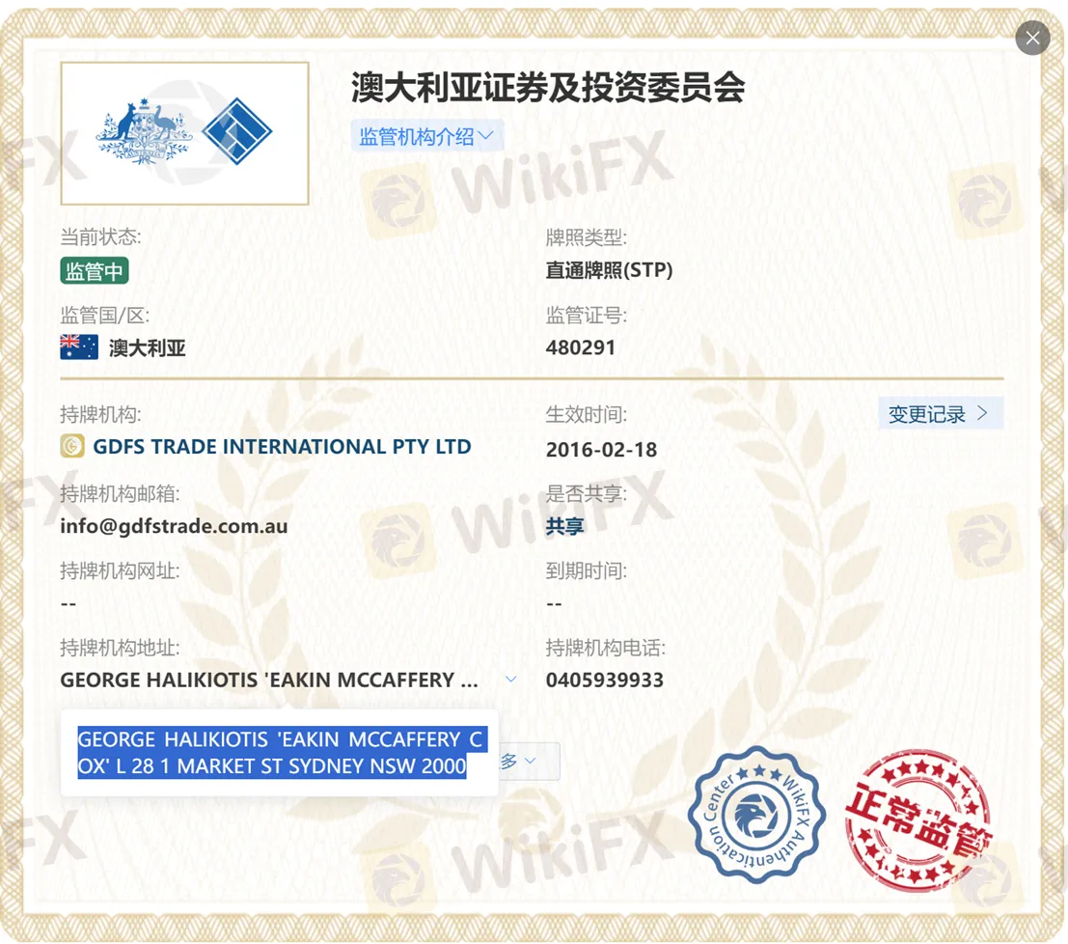
Task: Click the 澳大利亚证券及投资委员会 title
Action: click(548, 88)
